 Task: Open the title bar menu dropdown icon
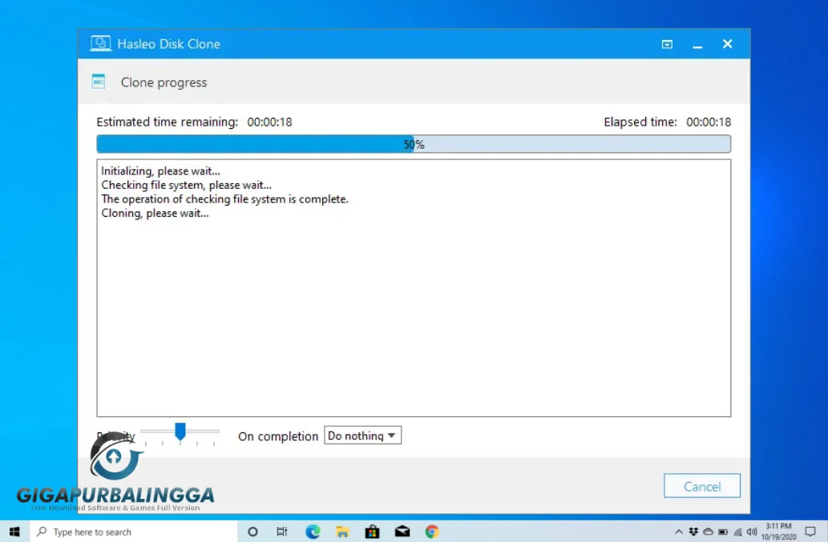point(667,44)
